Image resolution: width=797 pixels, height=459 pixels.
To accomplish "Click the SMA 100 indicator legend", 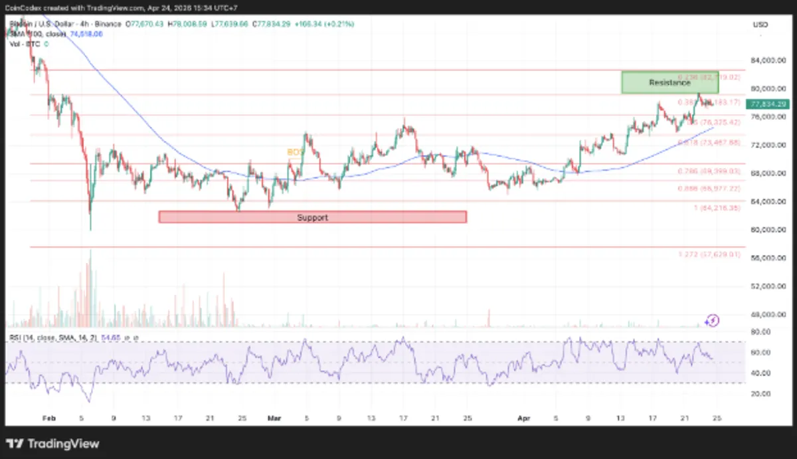I will click(x=56, y=33).
